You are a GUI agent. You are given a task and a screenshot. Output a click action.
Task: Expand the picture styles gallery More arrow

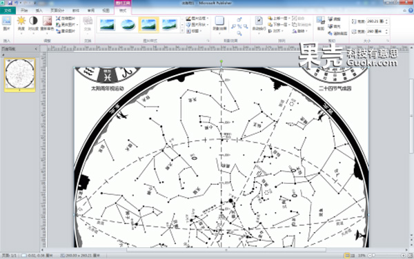pyautogui.click(x=182, y=31)
